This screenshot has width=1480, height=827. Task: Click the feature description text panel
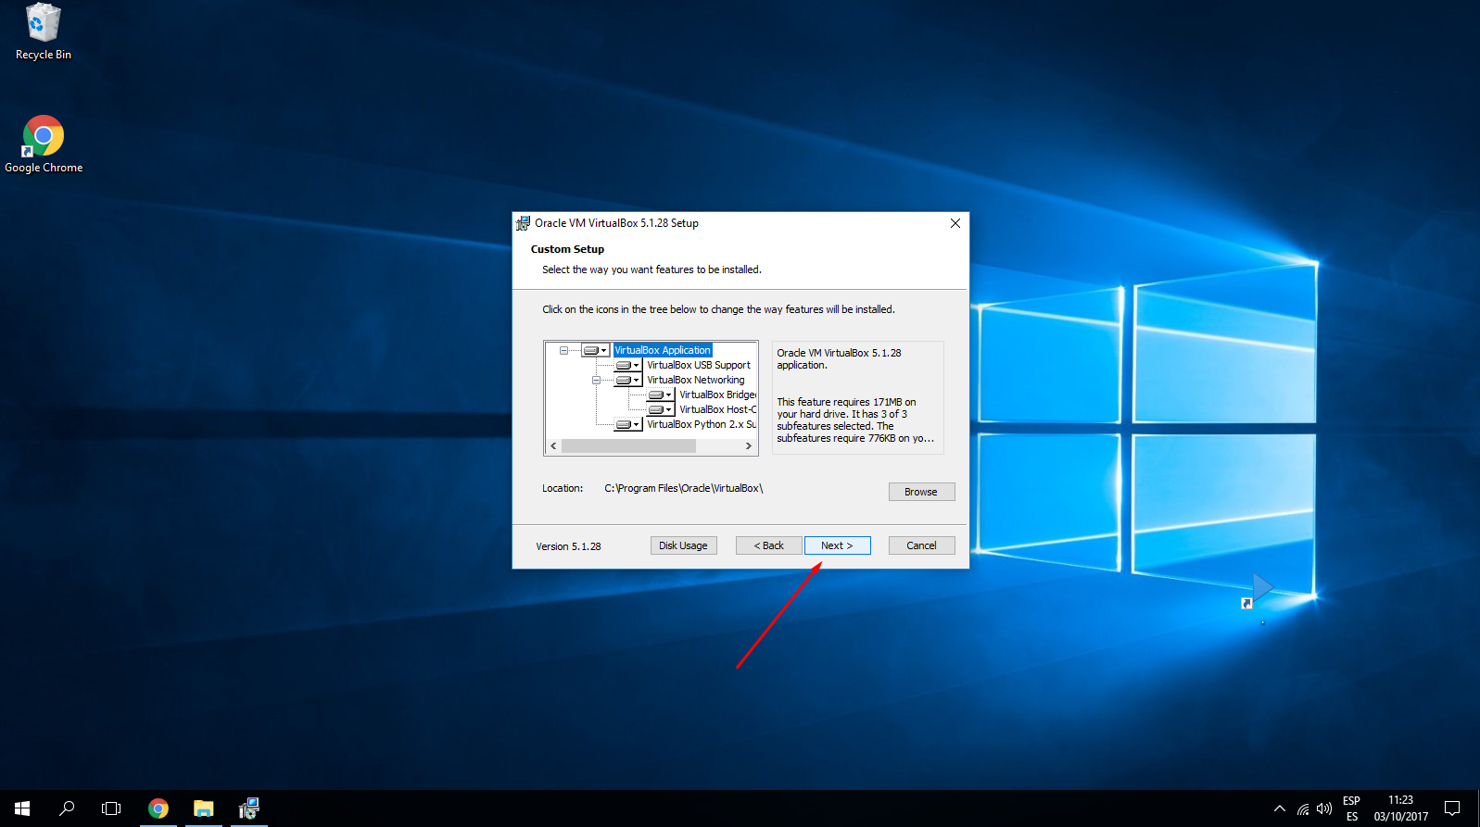tap(857, 397)
